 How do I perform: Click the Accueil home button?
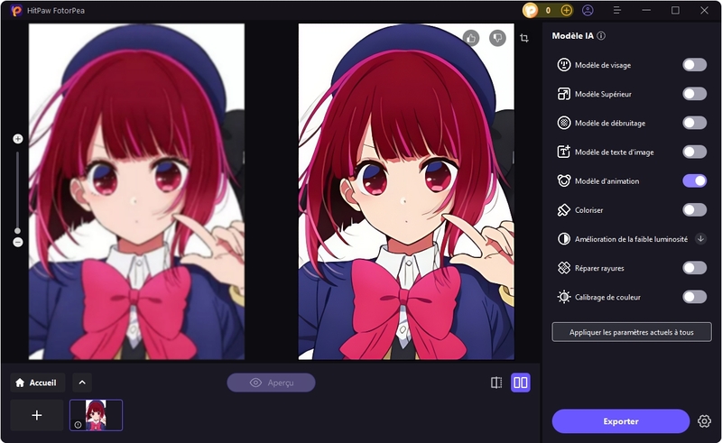pyautogui.click(x=38, y=383)
